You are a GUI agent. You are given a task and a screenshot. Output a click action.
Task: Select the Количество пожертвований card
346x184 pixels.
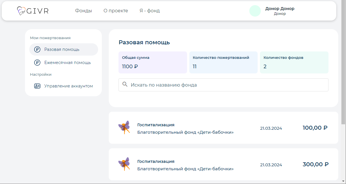(223, 62)
